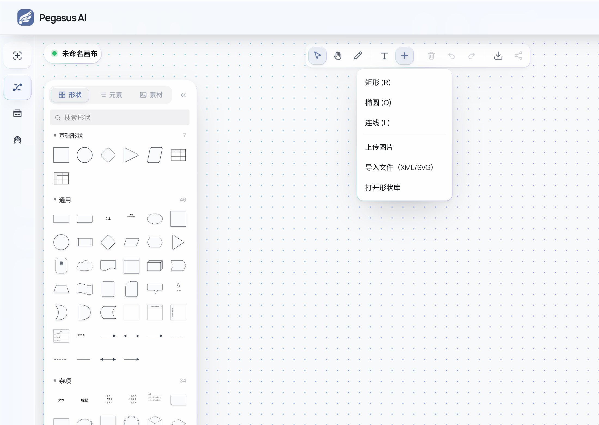Viewport: 599px width, 425px height.
Task: Select 打开形状库 menu entry
Action: [x=404, y=187]
